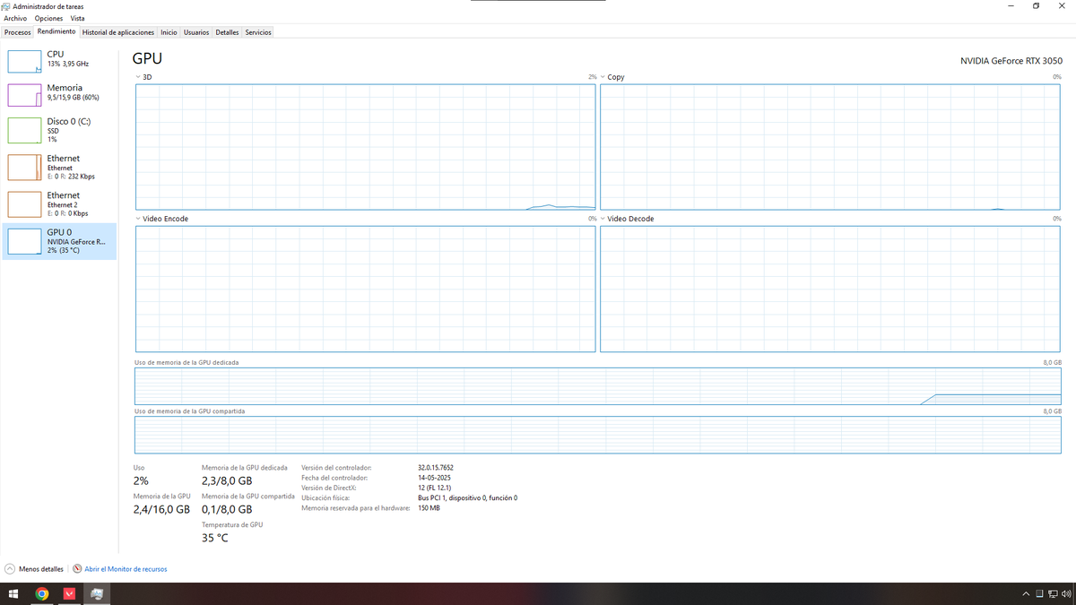Click the 150 MB reserved memory value

(x=429, y=507)
